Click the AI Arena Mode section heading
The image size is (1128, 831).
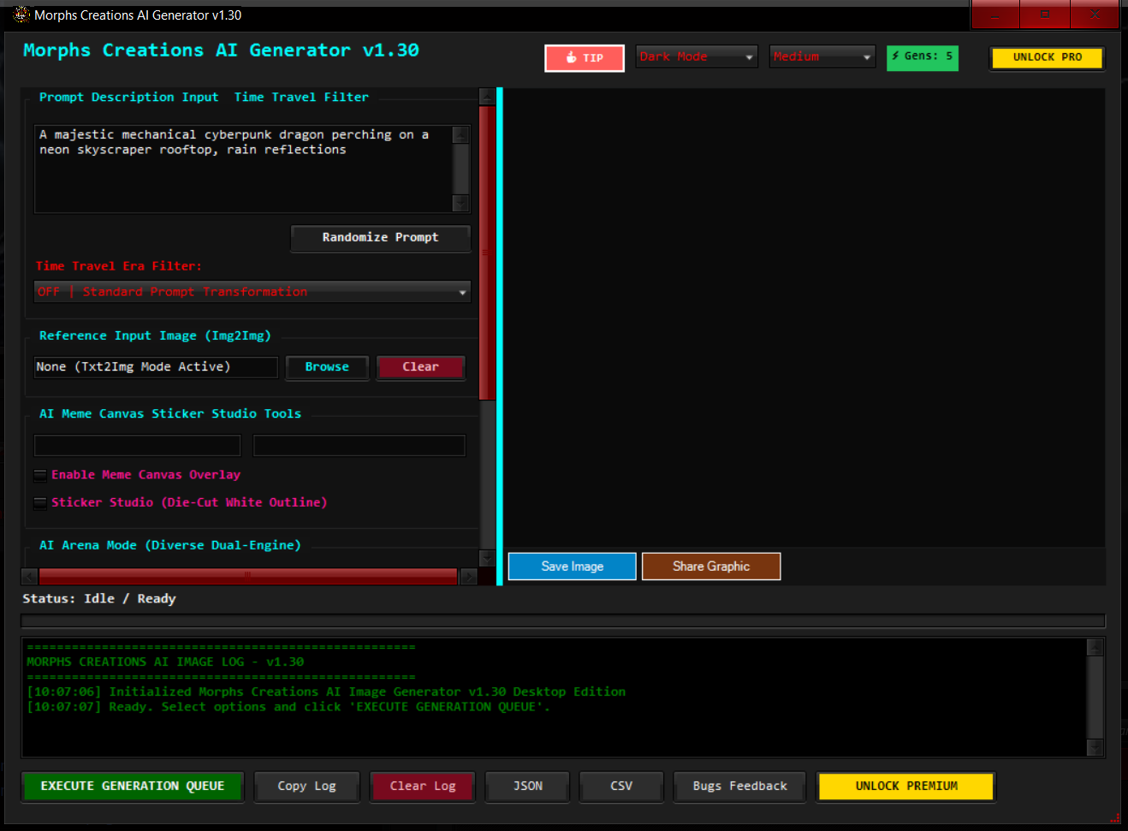click(x=170, y=545)
